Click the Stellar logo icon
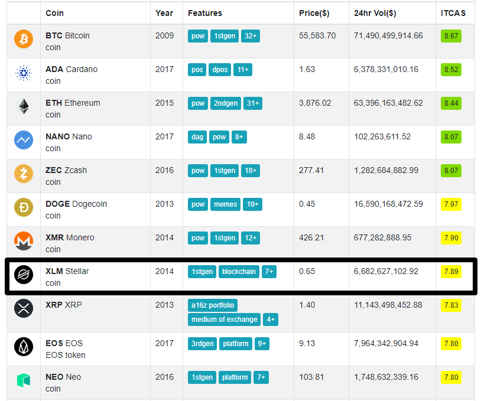481x401 pixels. click(24, 275)
